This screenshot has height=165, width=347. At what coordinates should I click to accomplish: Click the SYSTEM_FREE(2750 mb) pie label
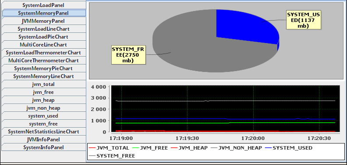pyautogui.click(x=129, y=55)
